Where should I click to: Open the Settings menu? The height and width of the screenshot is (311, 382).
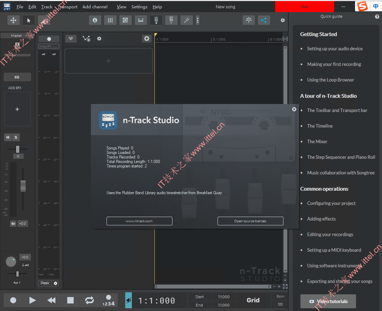click(139, 7)
